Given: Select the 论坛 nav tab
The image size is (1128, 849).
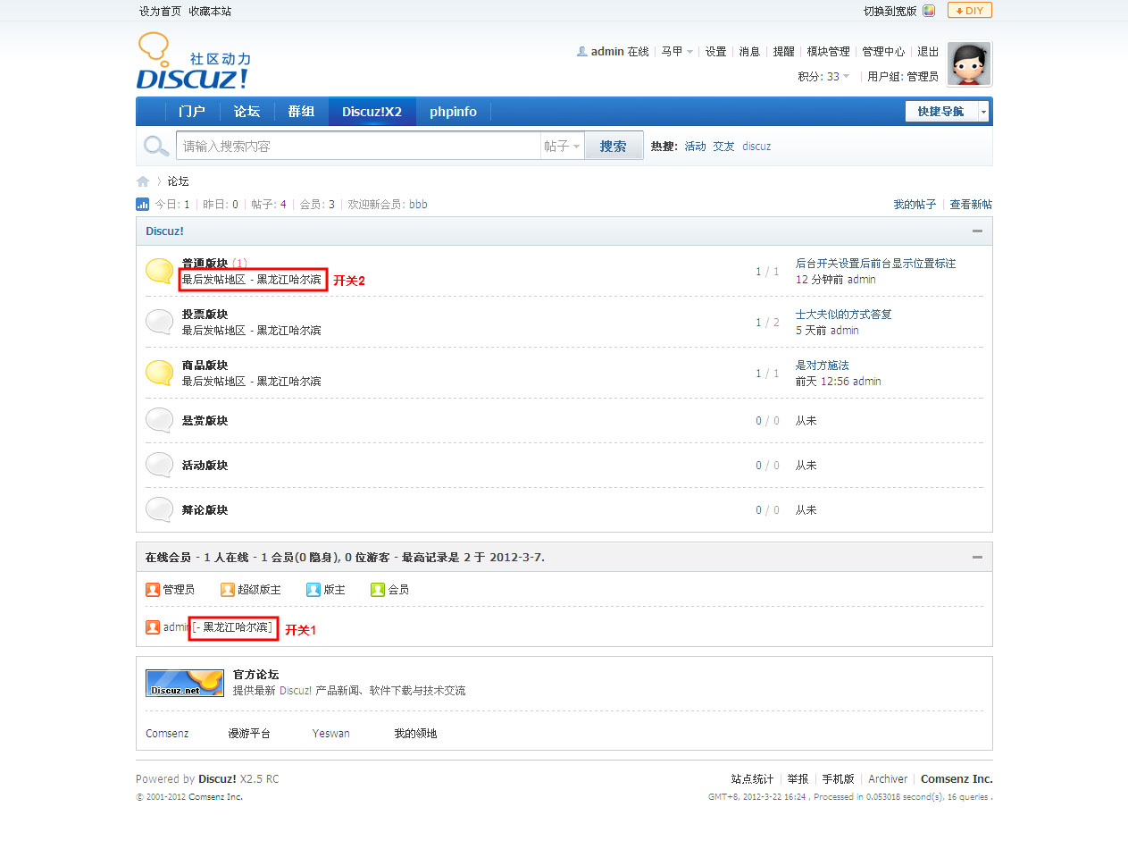Looking at the screenshot, I should click(246, 112).
